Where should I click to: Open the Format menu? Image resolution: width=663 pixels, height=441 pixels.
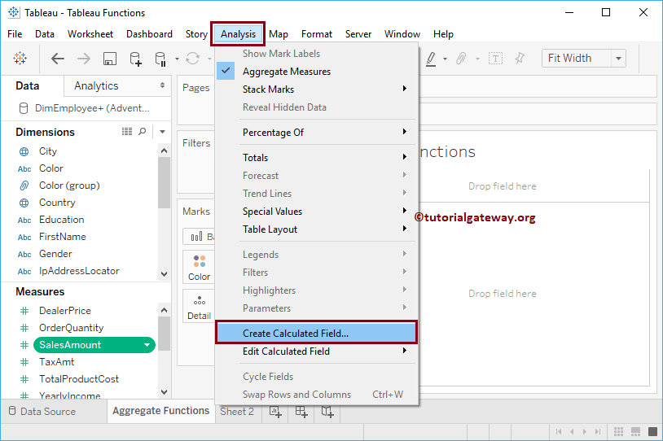317,34
